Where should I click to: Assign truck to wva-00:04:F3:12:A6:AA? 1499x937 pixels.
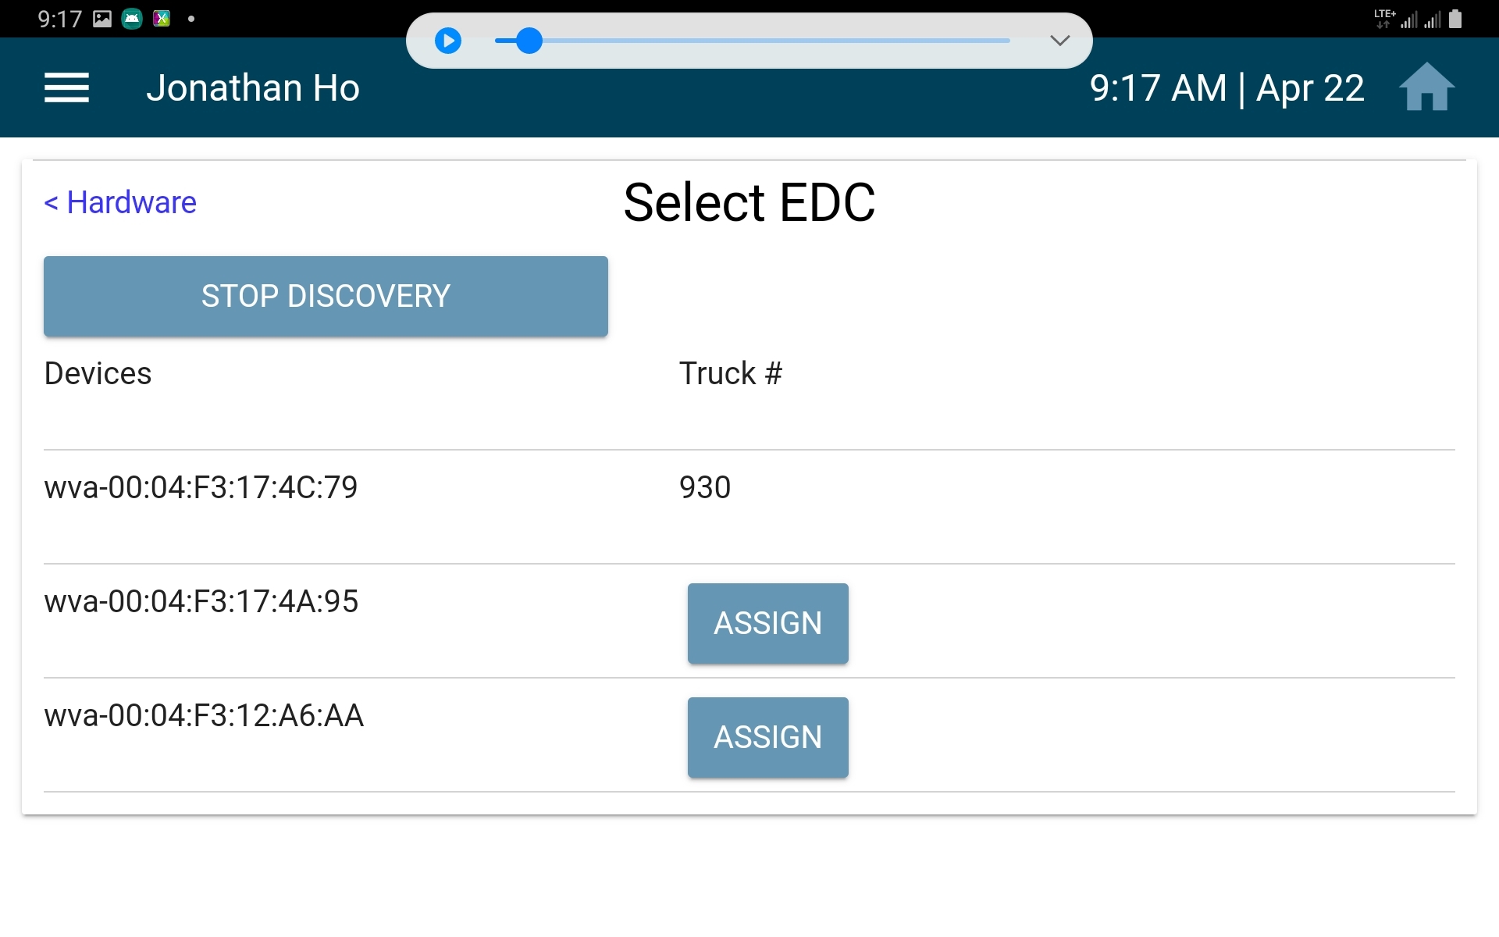click(767, 737)
